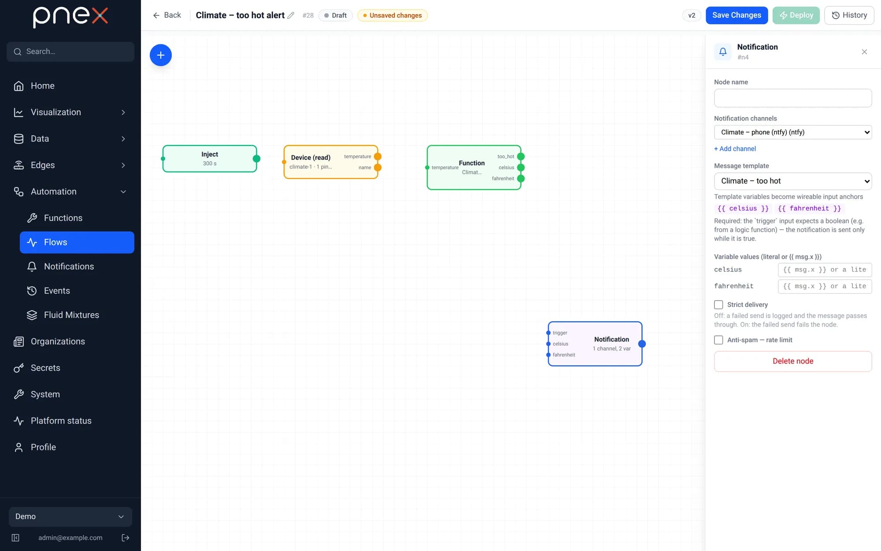Open Home from the sidebar
This screenshot has width=881, height=551.
pos(70,86)
